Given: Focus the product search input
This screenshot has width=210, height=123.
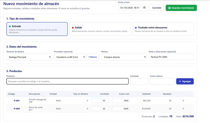Looking at the screenshot, I should click(x=67, y=81).
